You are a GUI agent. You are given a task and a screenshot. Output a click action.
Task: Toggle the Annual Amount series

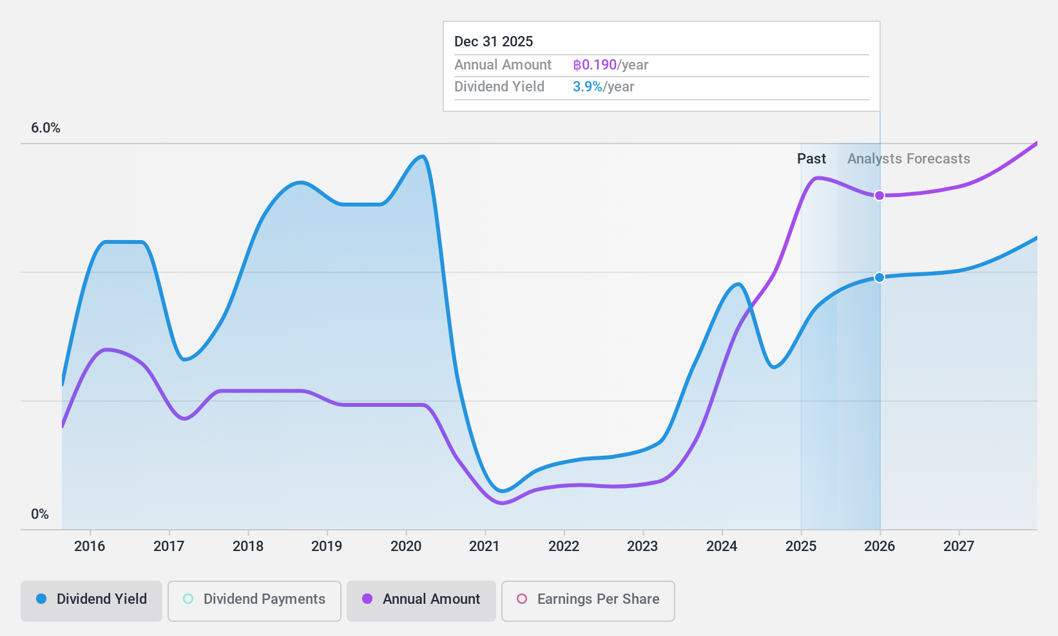[x=421, y=601]
